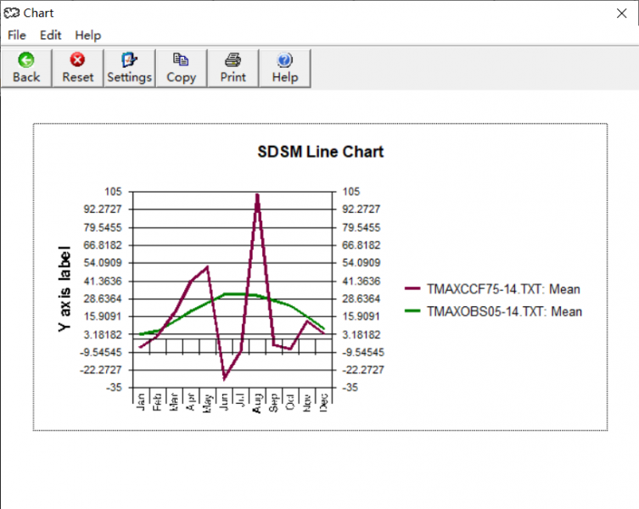Select the TMAXOBS05-14.TXT: Mean legend label
The height and width of the screenshot is (509, 639).
(x=504, y=311)
